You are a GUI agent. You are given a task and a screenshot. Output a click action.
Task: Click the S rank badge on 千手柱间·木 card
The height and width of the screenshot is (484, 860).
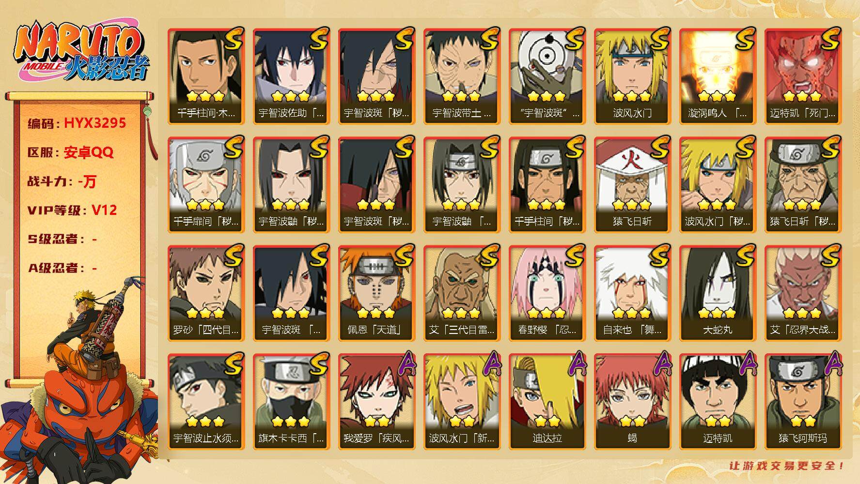point(234,39)
